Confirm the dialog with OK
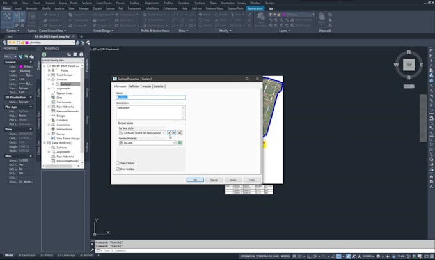 [195, 180]
